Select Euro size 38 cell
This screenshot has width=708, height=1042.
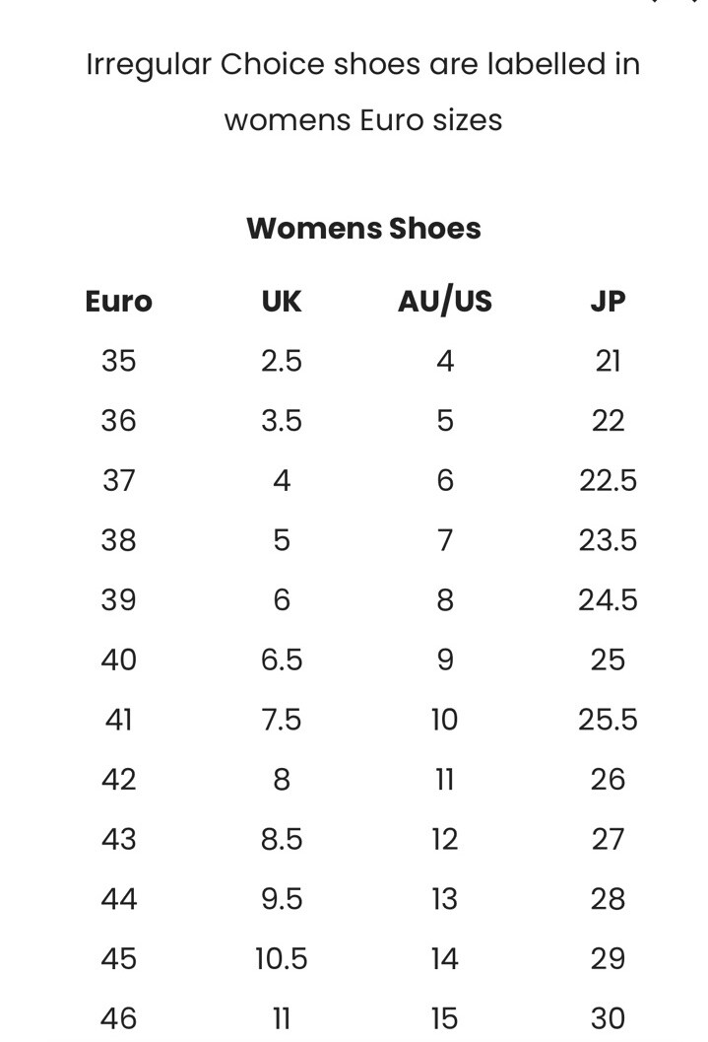coord(119,540)
